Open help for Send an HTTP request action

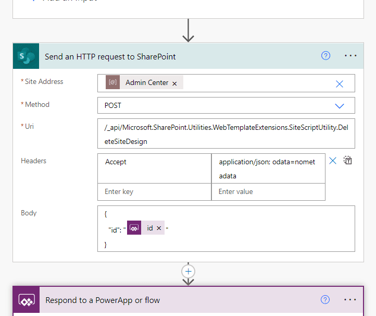[325, 56]
